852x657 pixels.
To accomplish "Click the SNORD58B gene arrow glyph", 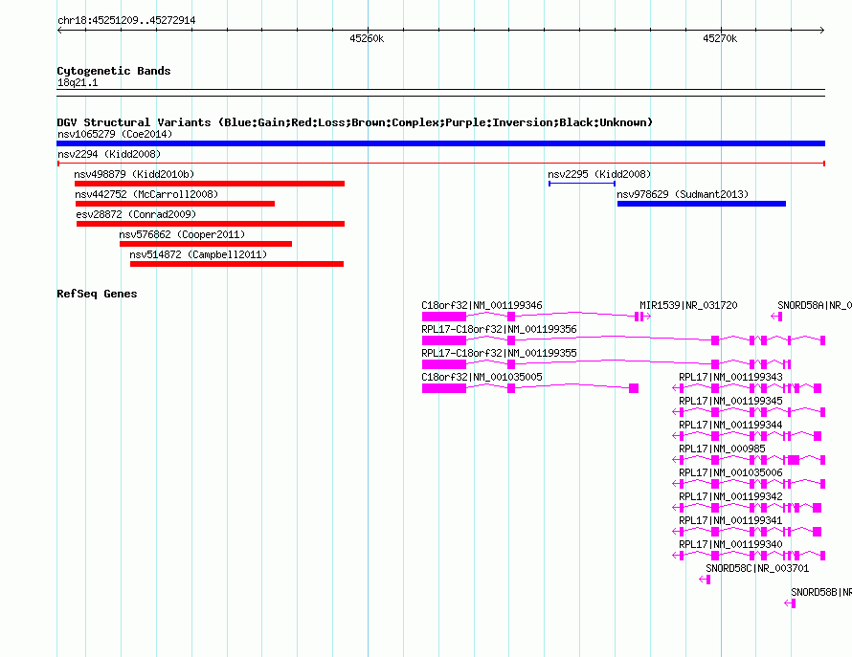I will click(x=790, y=603).
